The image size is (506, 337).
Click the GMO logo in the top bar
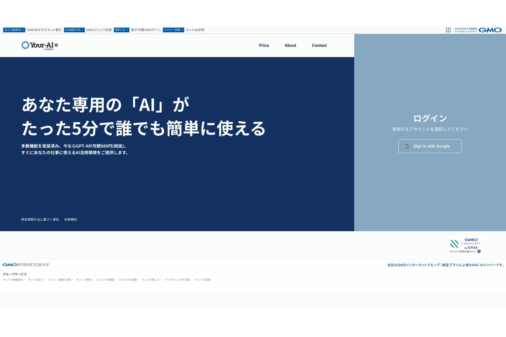click(490, 30)
